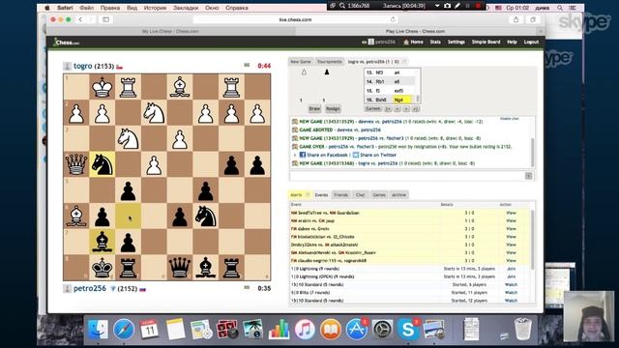The image size is (619, 348).
Task: Select the white queen on the board
Action: coord(76,164)
